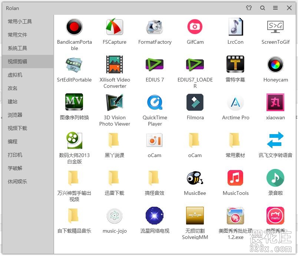Open 3D Vision Photo Viewer
The height and width of the screenshot is (256, 298).
click(115, 102)
